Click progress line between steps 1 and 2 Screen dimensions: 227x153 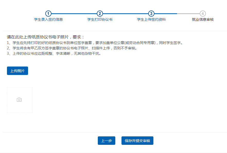pos(74,14)
